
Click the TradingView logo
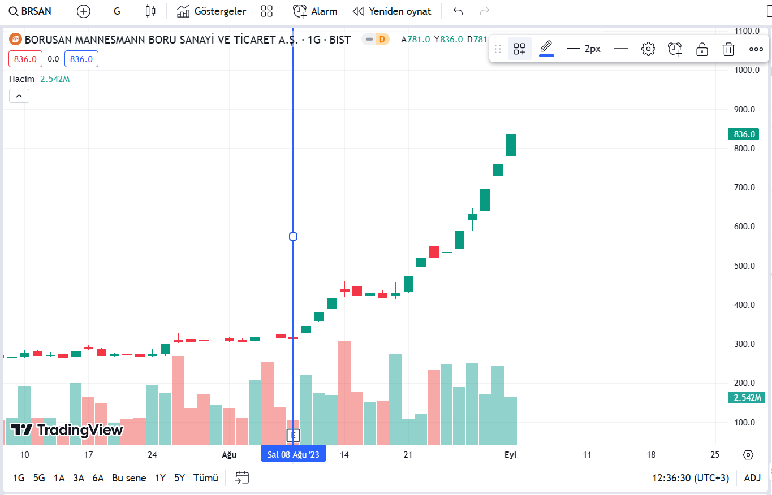coord(67,430)
